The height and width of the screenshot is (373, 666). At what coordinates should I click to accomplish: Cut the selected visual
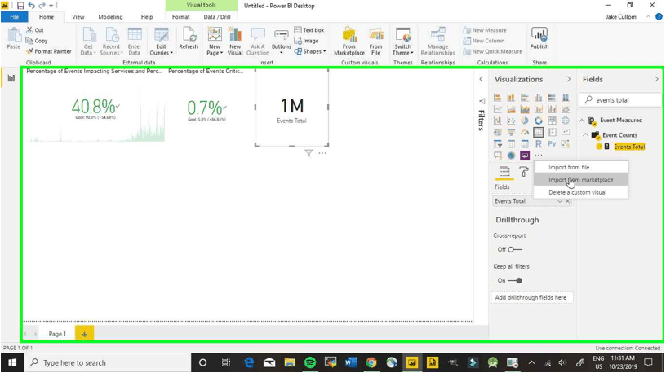pos(35,29)
